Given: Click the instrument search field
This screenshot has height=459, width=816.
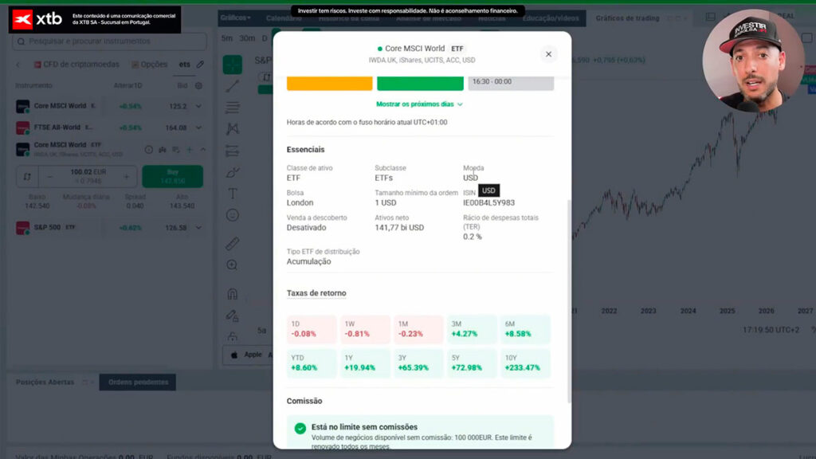Looking at the screenshot, I should tap(109, 41).
